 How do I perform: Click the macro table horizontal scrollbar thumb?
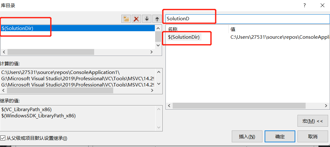point(239,105)
